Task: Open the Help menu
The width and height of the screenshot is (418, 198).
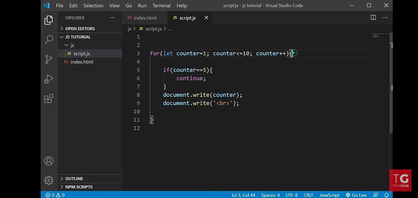Action: point(182,6)
